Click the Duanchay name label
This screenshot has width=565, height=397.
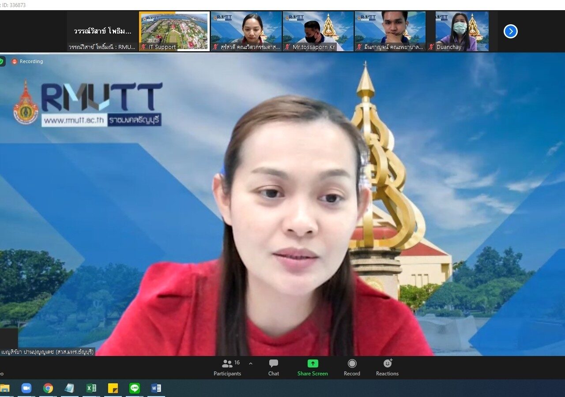pyautogui.click(x=449, y=47)
